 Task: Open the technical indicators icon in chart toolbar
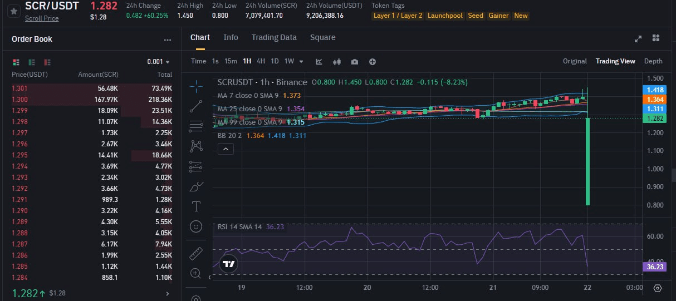(x=319, y=62)
